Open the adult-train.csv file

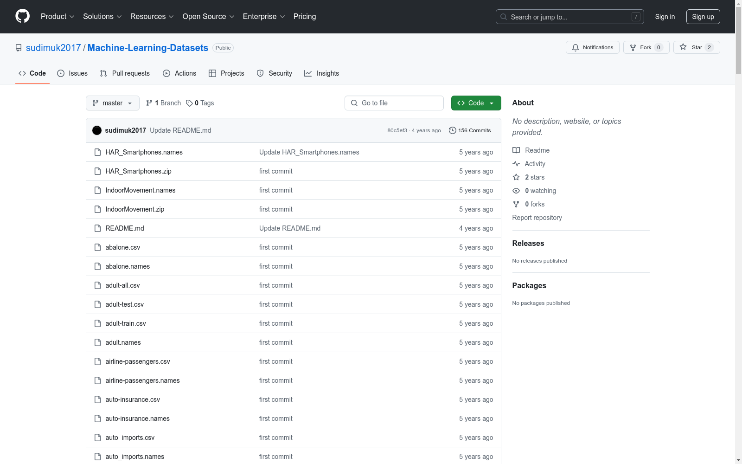(126, 323)
